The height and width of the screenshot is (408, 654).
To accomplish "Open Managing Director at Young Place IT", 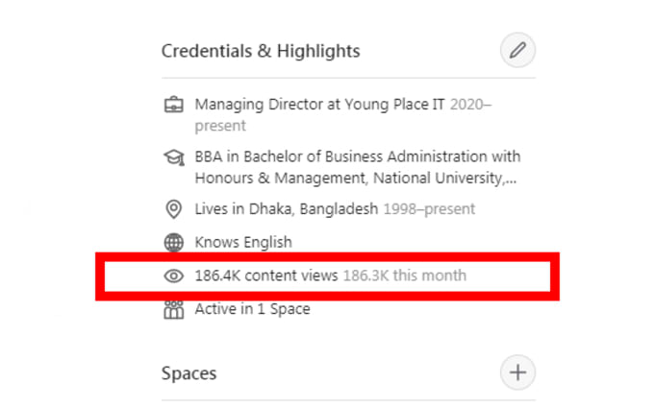I will pyautogui.click(x=319, y=105).
